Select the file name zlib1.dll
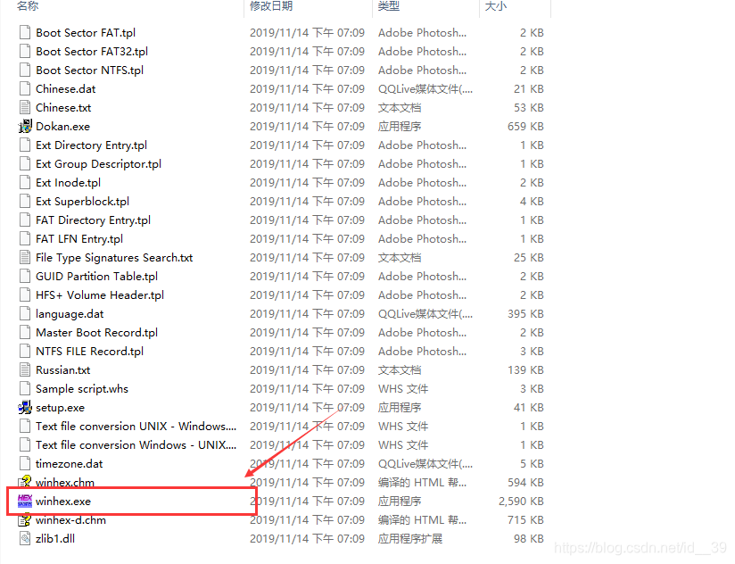 [x=55, y=539]
